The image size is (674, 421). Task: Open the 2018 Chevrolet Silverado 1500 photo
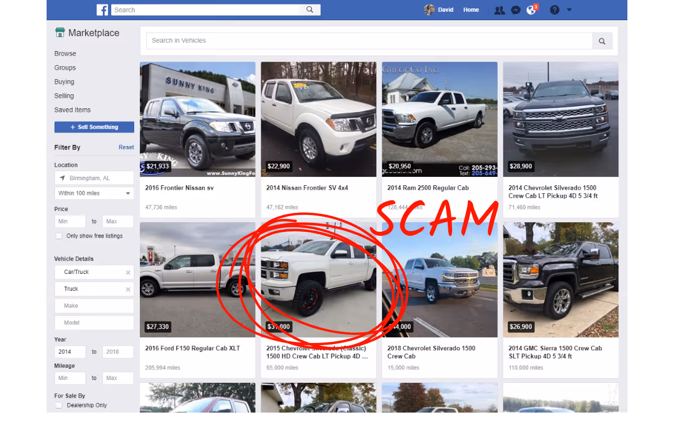(440, 280)
